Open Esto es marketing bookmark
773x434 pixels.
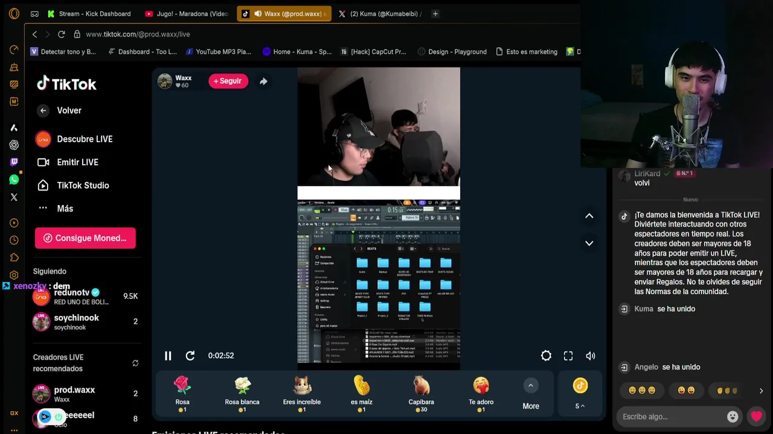coord(527,52)
